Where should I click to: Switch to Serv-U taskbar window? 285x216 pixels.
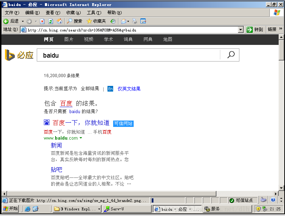[127, 209]
